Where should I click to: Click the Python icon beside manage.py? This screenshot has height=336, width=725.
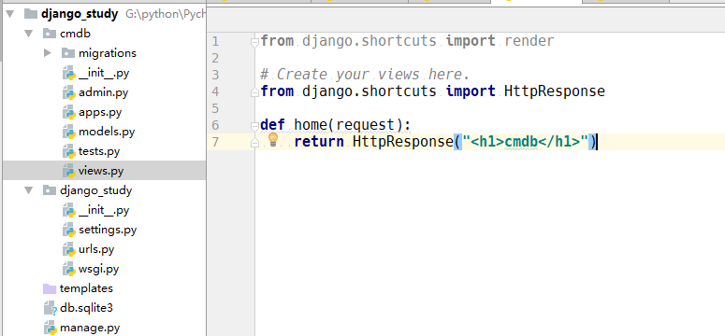click(x=50, y=329)
